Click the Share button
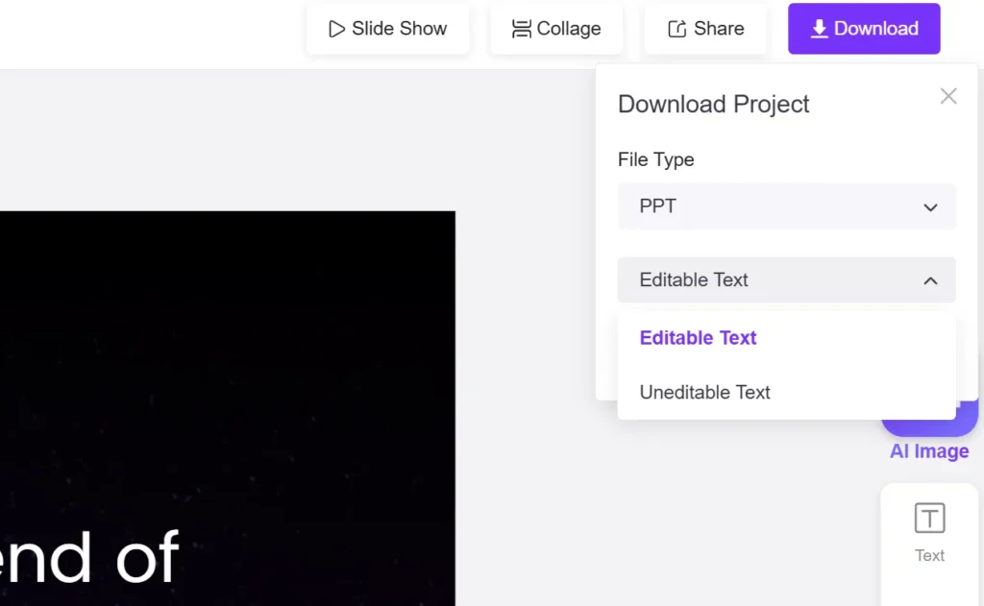The image size is (984, 606). click(x=705, y=29)
